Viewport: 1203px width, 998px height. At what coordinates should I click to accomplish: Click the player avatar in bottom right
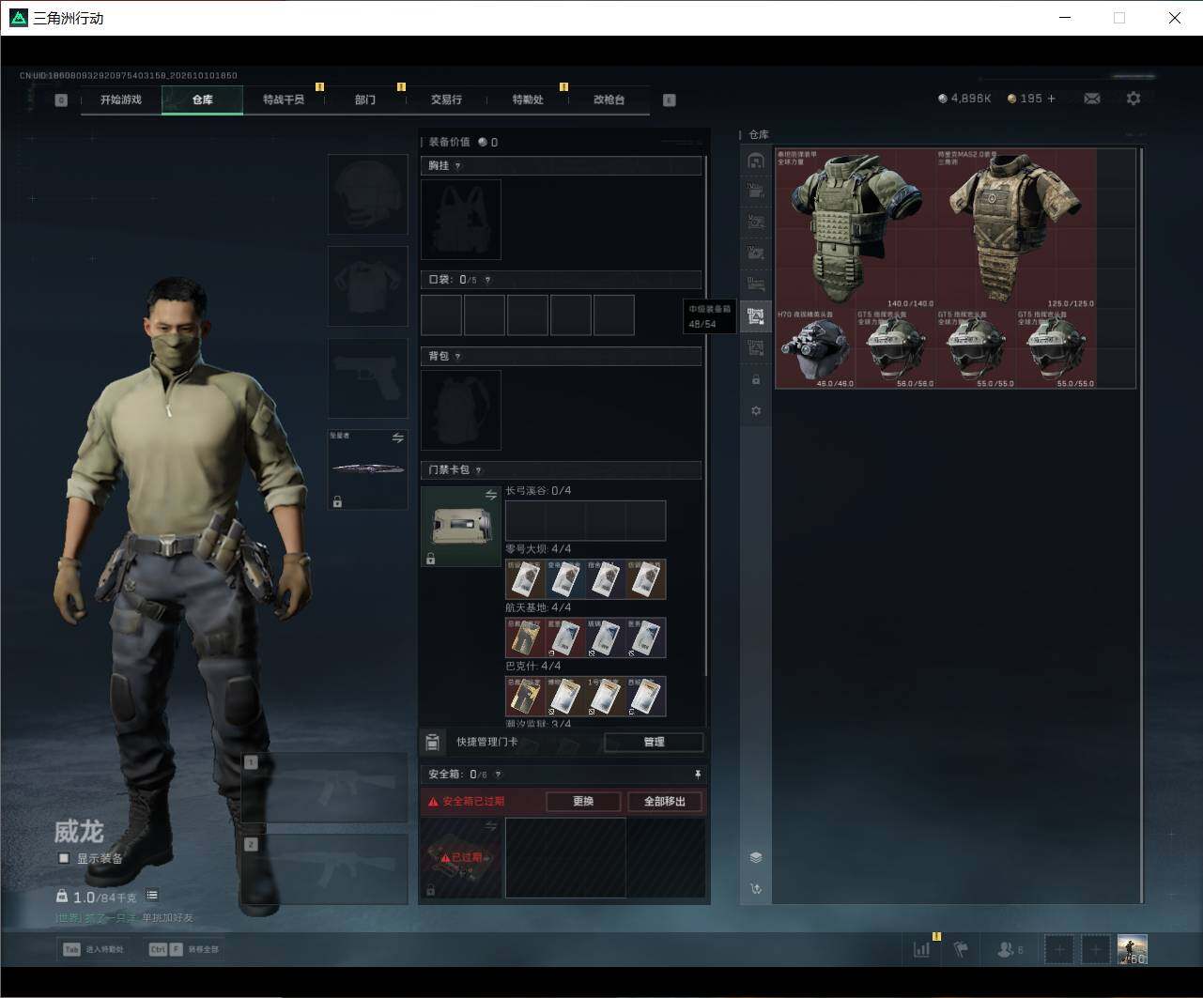point(1132,949)
